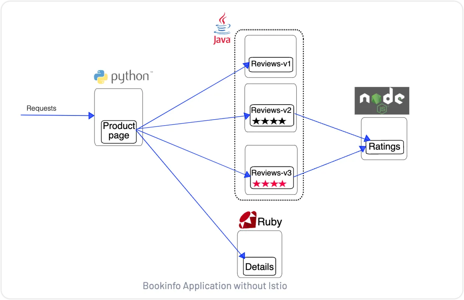Select the Product page box
This screenshot has width=464, height=300.
(119, 132)
